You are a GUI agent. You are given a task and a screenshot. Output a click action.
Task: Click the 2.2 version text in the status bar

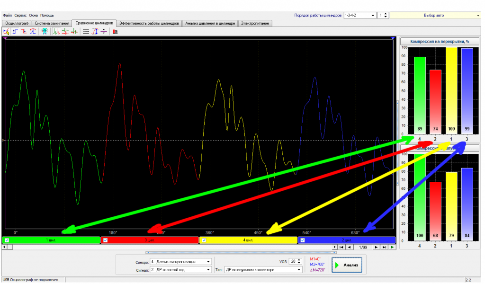click(468, 280)
